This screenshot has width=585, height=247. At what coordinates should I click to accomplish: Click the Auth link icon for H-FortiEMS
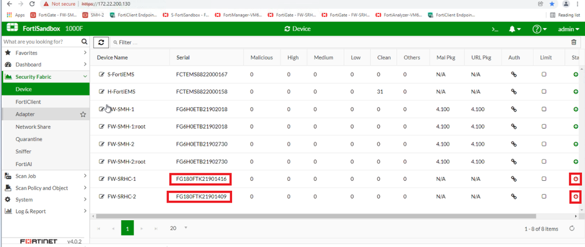click(x=513, y=92)
